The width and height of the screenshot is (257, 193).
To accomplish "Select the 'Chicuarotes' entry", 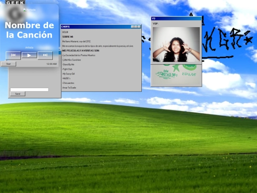I will coord(68,83).
